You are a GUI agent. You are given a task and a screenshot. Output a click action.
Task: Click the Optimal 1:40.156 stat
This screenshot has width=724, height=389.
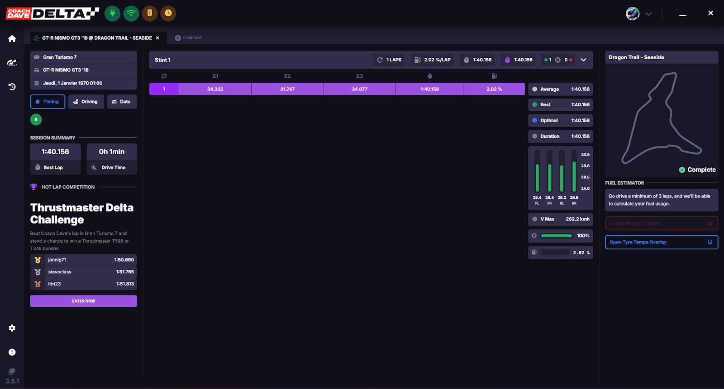(561, 120)
